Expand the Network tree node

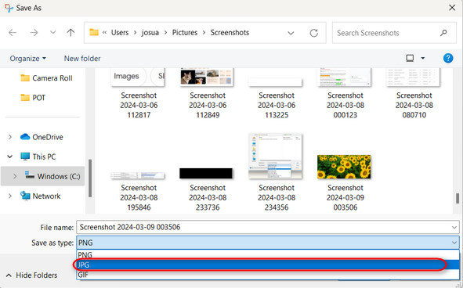10,196
